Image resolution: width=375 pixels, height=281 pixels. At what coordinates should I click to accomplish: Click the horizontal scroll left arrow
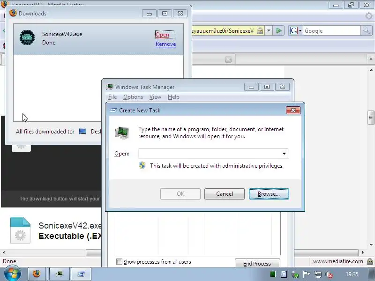tap(4, 252)
